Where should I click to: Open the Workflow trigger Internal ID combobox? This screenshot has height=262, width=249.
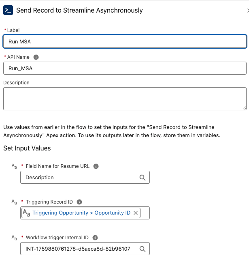79,249
